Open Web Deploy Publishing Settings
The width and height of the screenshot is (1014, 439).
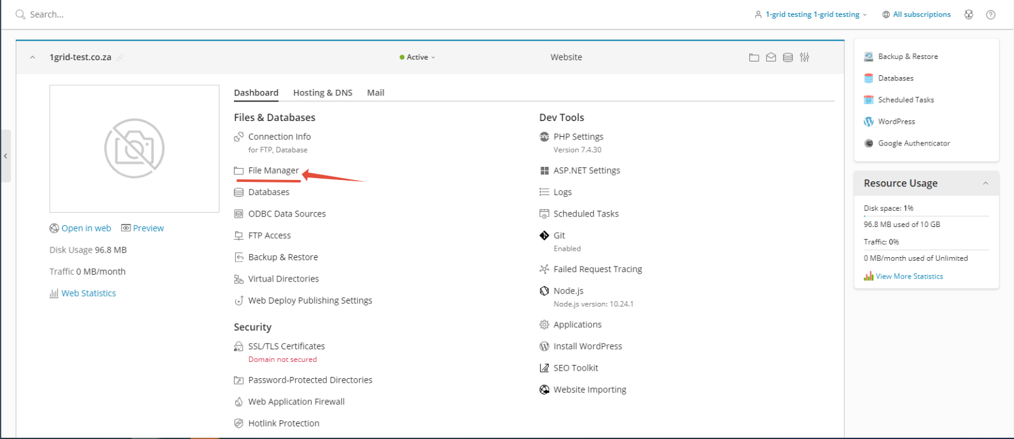pyautogui.click(x=310, y=300)
